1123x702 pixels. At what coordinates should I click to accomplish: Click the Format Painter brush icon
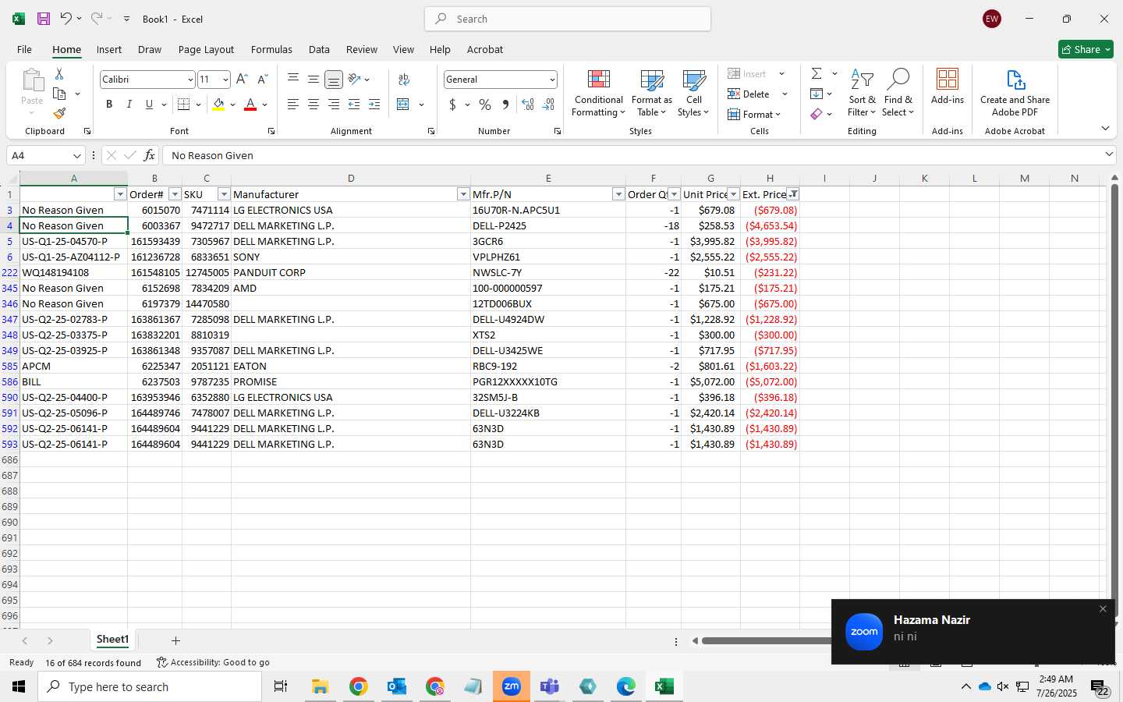[59, 114]
